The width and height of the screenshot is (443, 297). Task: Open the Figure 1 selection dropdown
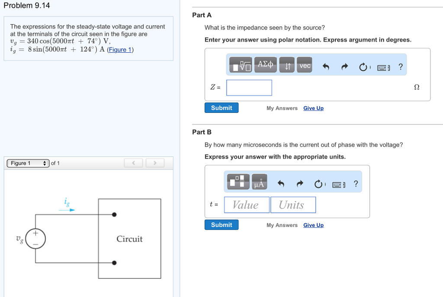(x=28, y=163)
